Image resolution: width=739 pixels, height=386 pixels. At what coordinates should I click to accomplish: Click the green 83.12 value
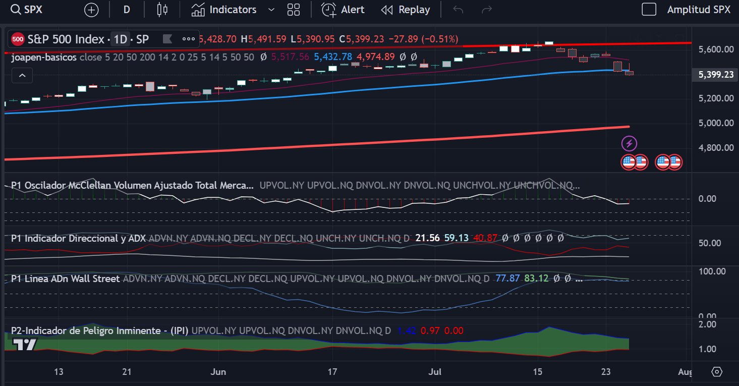point(536,279)
